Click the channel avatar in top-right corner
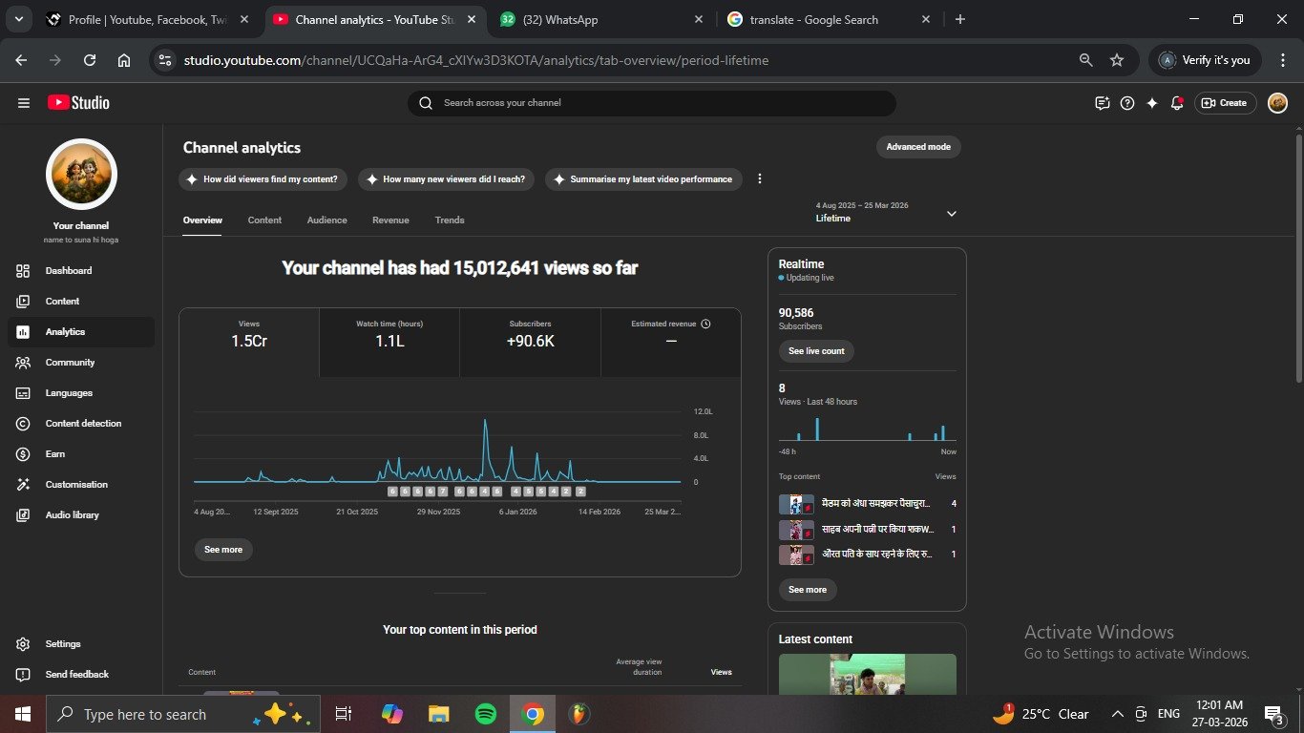The height and width of the screenshot is (733, 1304). pyautogui.click(x=1277, y=103)
